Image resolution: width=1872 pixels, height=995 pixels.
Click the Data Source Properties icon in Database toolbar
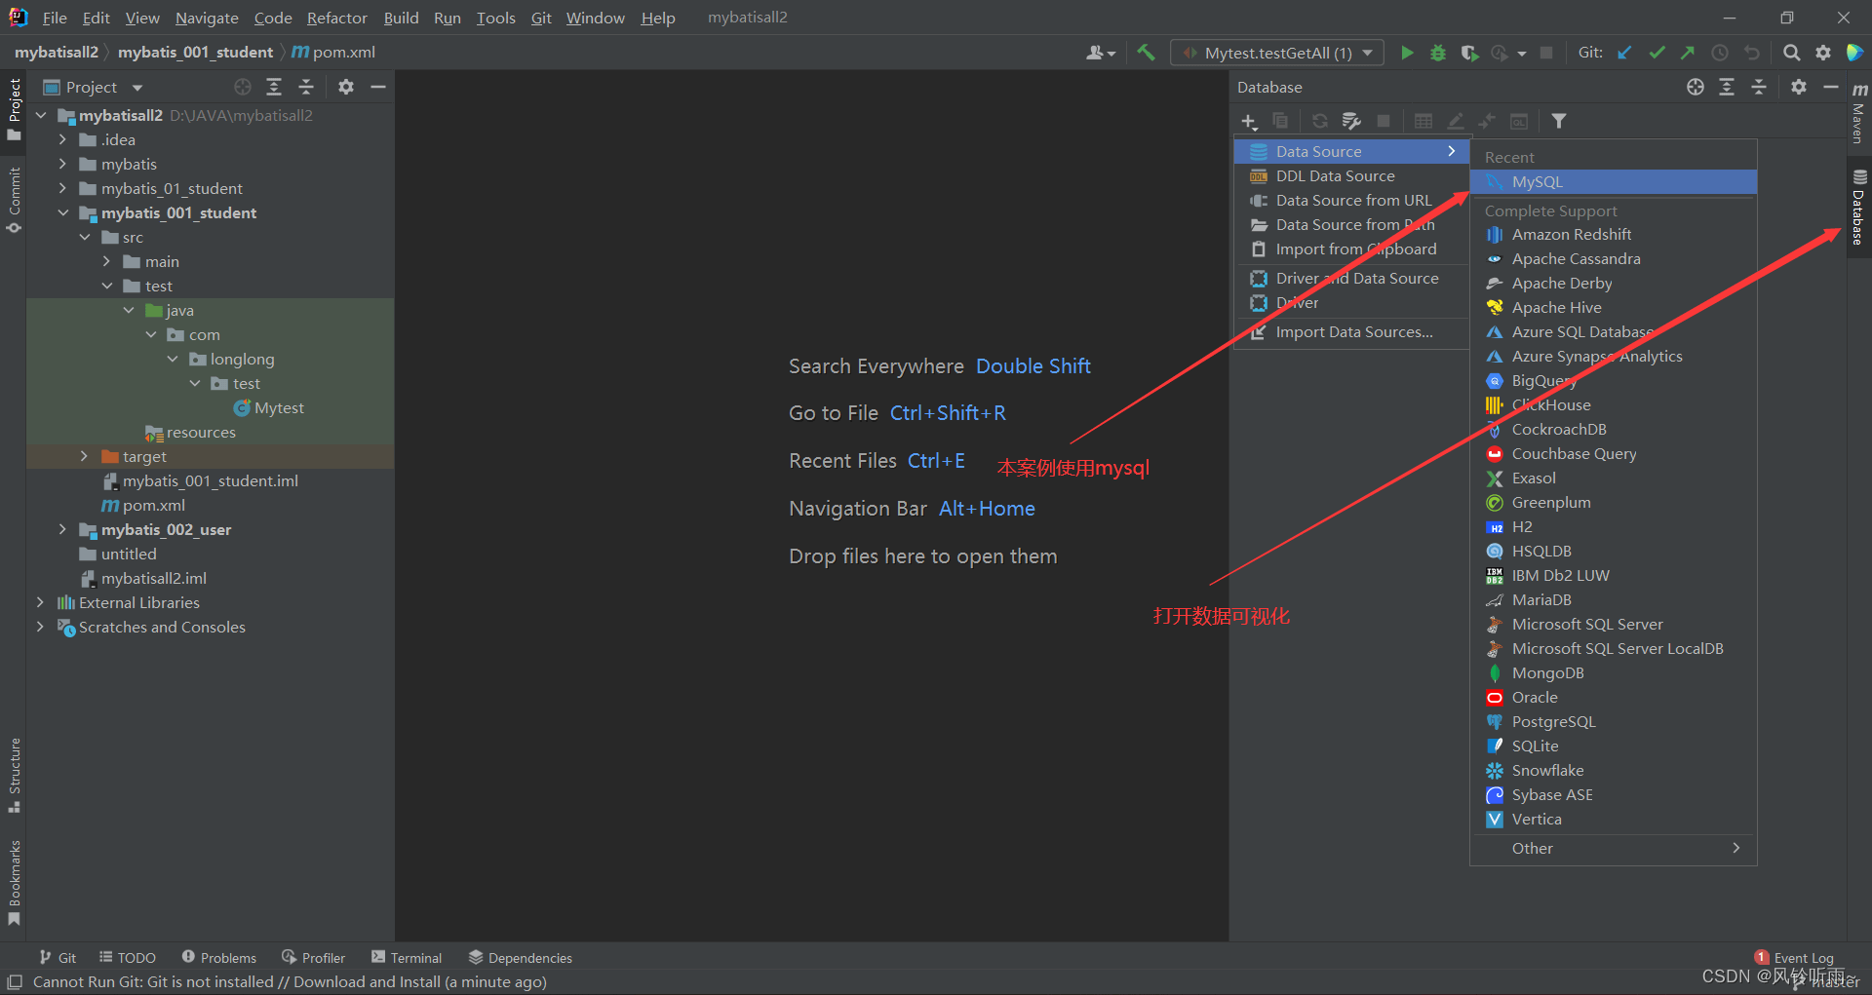coord(1351,121)
